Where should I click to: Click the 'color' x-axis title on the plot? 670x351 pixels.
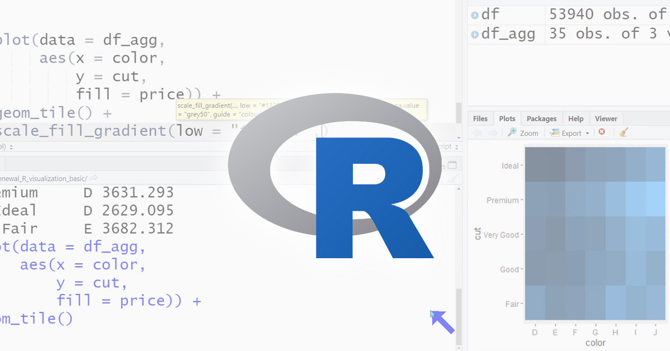596,343
